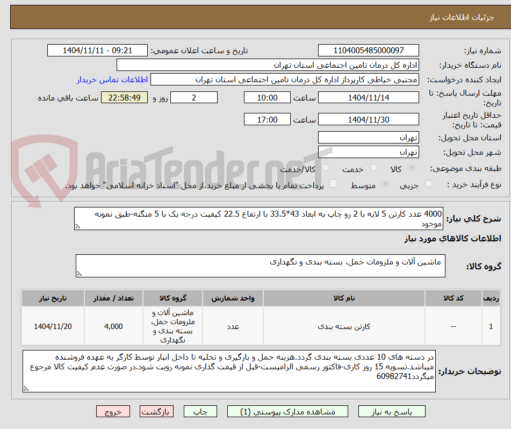511x429 pixels.
Task: Click the request creator name field
Action: [x=284, y=80]
